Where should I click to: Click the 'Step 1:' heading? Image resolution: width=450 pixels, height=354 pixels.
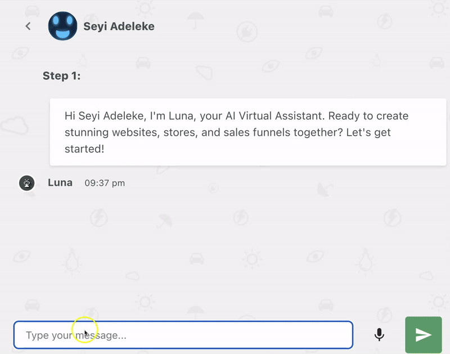pos(61,76)
